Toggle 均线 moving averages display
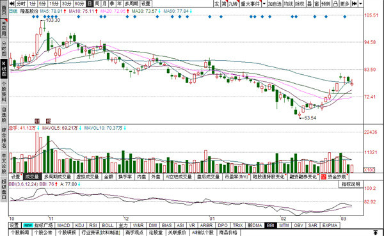This screenshot has width=384, height=236. (x=288, y=4)
